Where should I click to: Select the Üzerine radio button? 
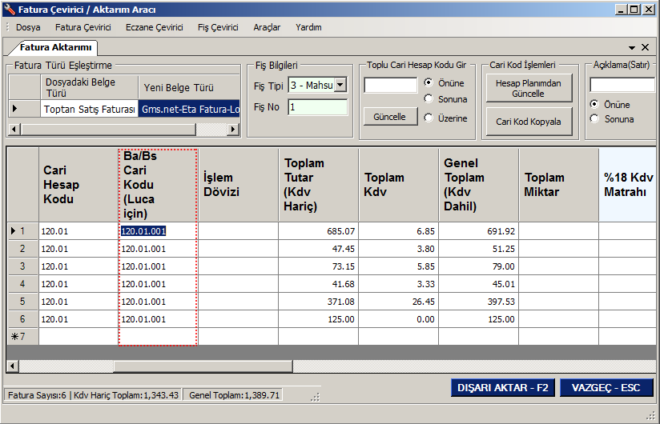point(429,118)
